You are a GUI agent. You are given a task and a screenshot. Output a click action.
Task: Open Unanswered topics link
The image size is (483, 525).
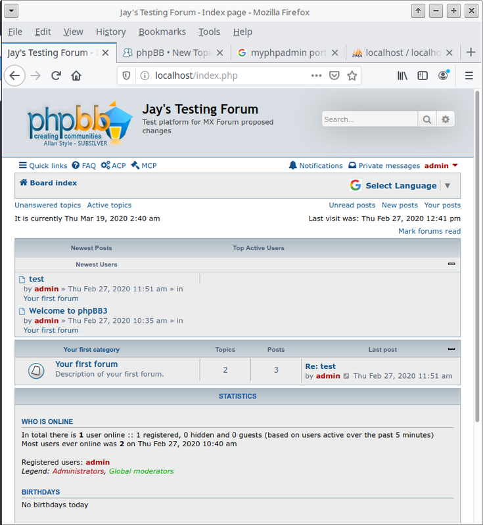[47, 205]
